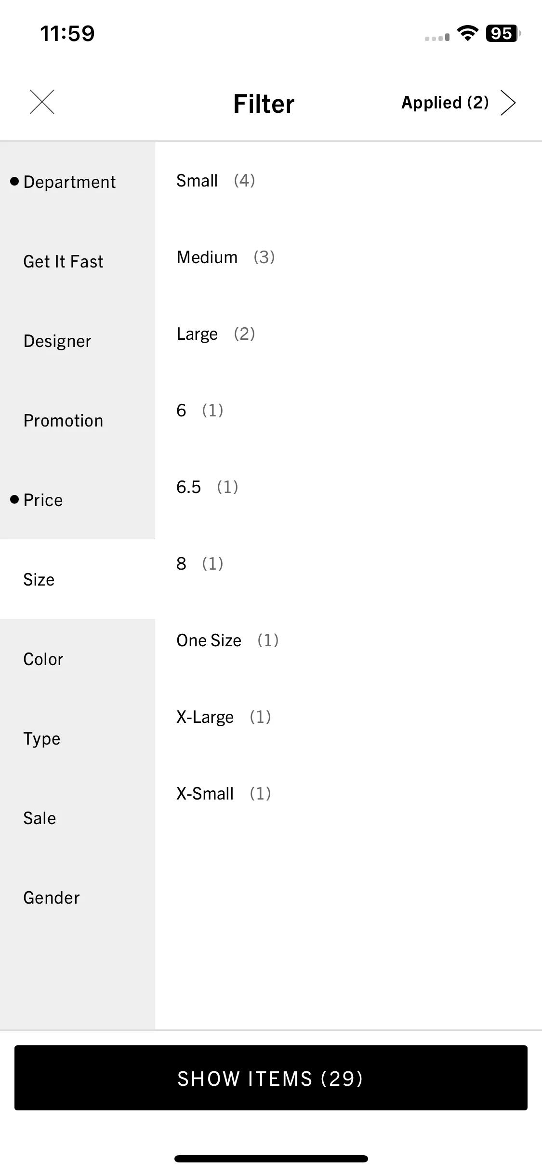Select the Department filter category
Screen dimensions: 542x1174
tap(78, 182)
